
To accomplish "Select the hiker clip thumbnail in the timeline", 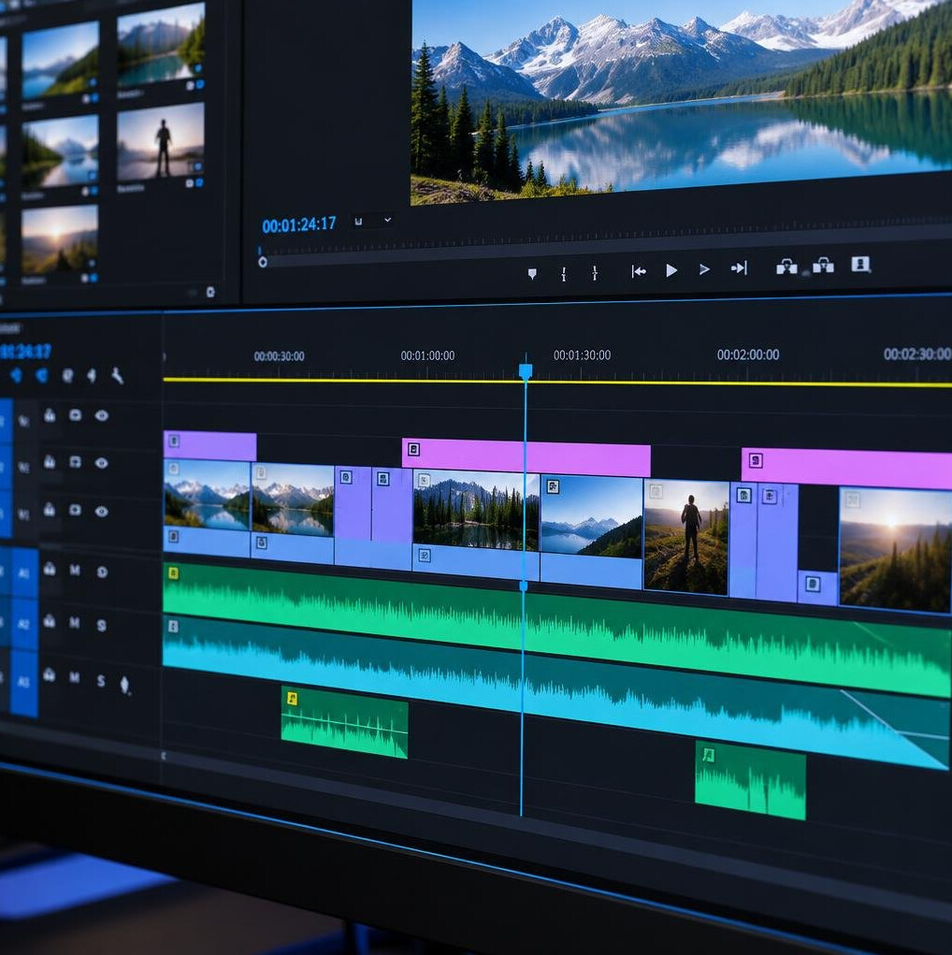I will (x=685, y=537).
